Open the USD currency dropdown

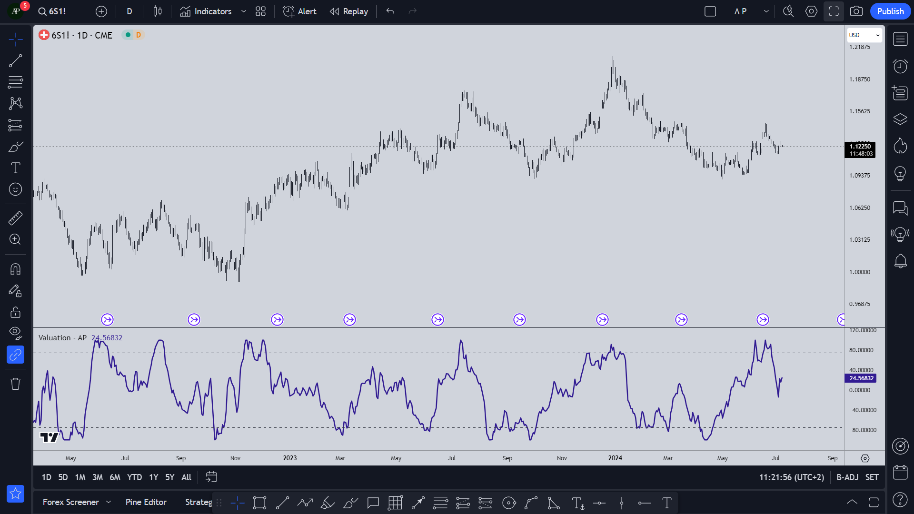pos(864,35)
